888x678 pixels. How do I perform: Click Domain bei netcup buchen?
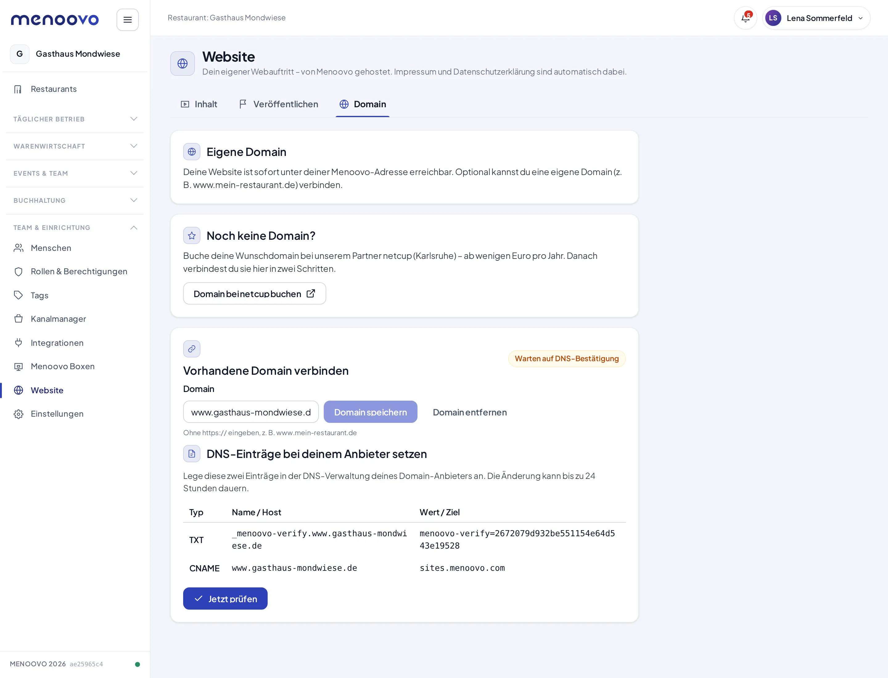coord(254,293)
